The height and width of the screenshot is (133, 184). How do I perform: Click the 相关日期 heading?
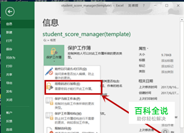coord(146,81)
